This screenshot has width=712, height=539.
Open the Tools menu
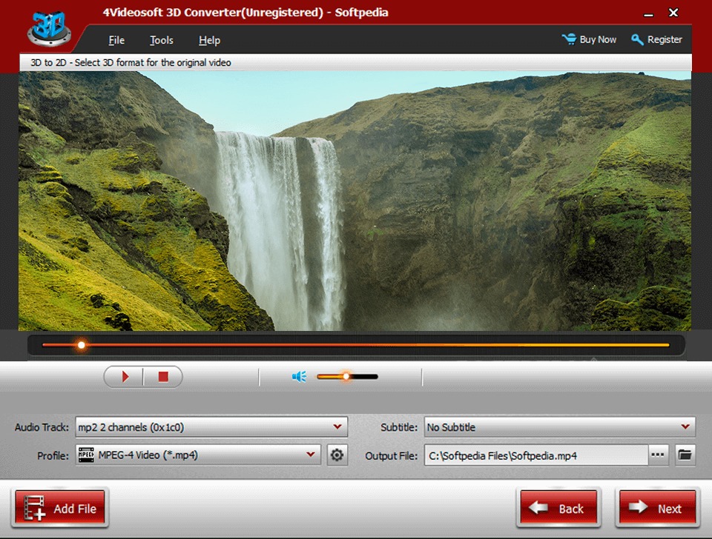[x=162, y=40]
